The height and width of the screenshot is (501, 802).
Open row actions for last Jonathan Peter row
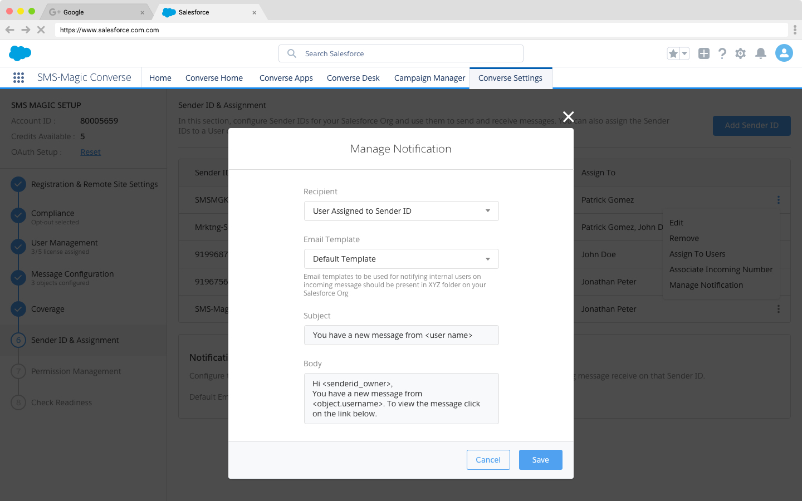tap(778, 309)
